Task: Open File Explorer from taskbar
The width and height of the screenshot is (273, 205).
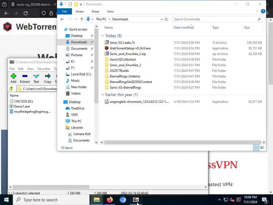Action: (x=97, y=200)
